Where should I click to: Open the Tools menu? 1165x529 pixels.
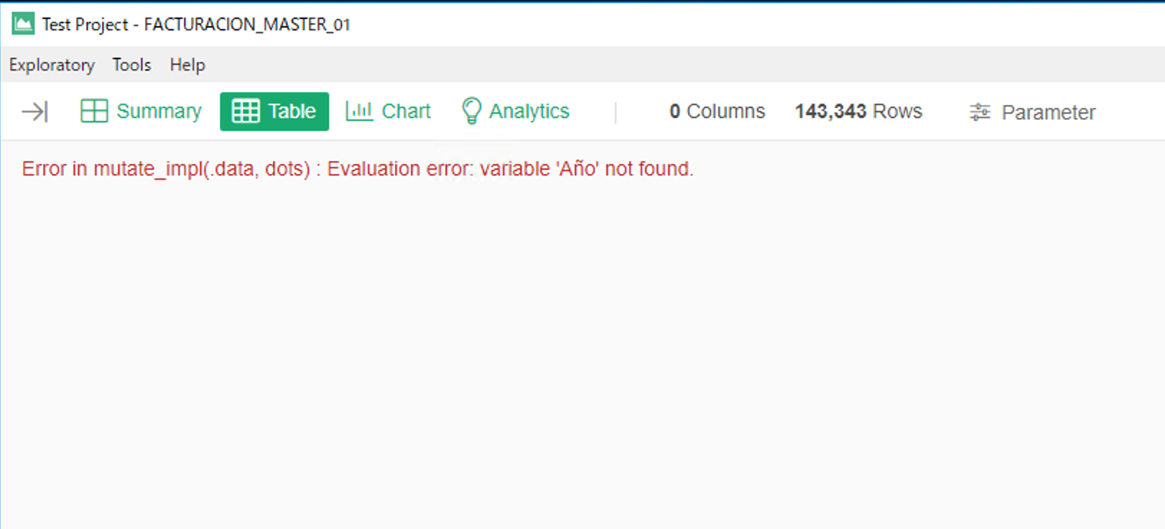131,65
